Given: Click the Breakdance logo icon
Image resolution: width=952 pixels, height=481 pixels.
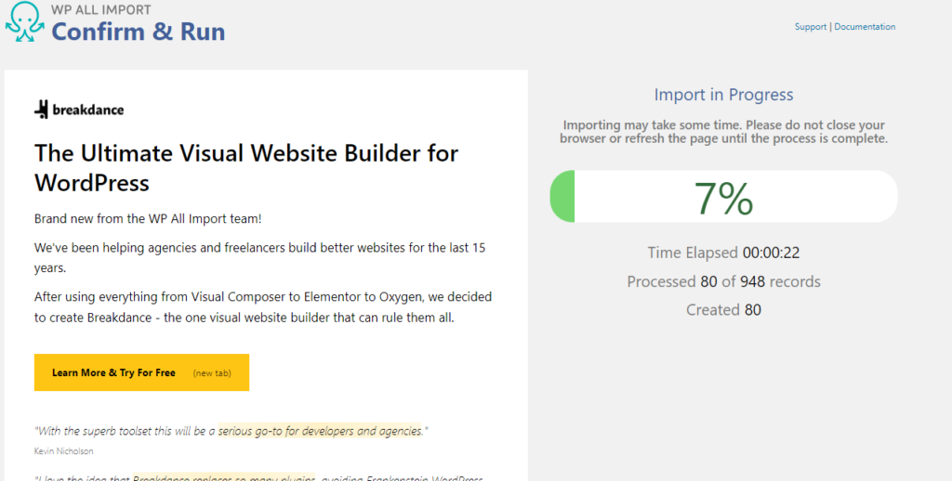Looking at the screenshot, I should [x=41, y=110].
